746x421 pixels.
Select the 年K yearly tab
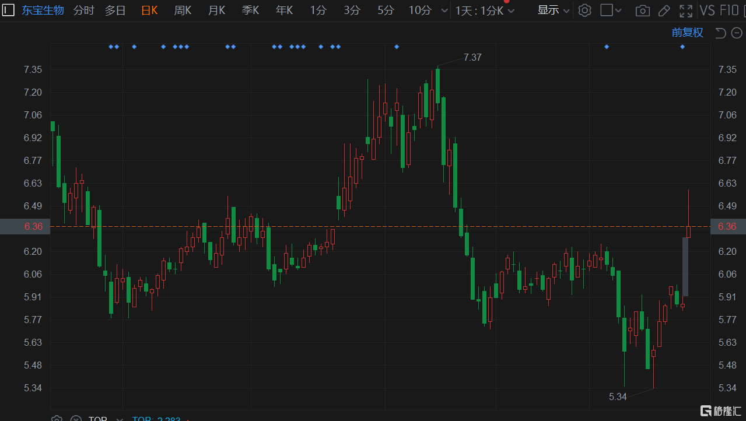(284, 10)
